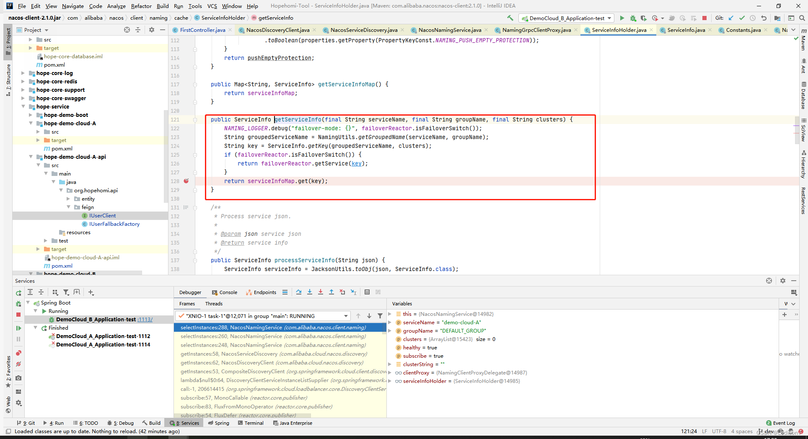Viewport: 808px width, 439px height.
Task: Click tool windows toggle in status bar corner
Action: coord(8,431)
